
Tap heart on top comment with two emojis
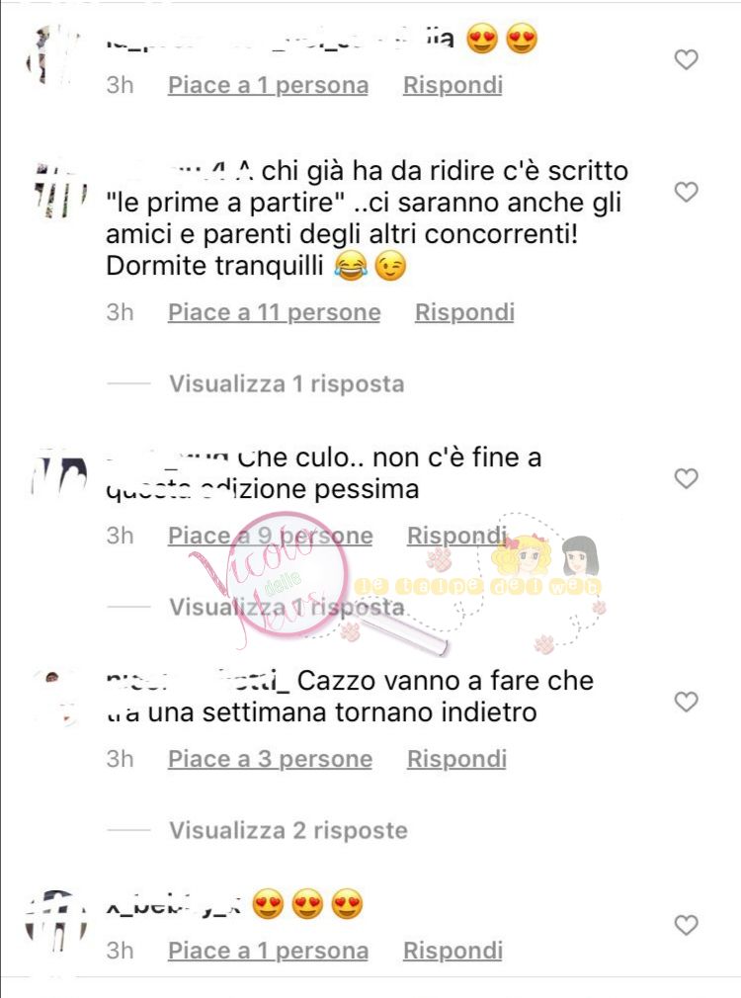point(686,60)
